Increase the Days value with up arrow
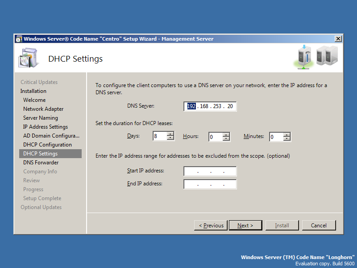 click(170, 134)
